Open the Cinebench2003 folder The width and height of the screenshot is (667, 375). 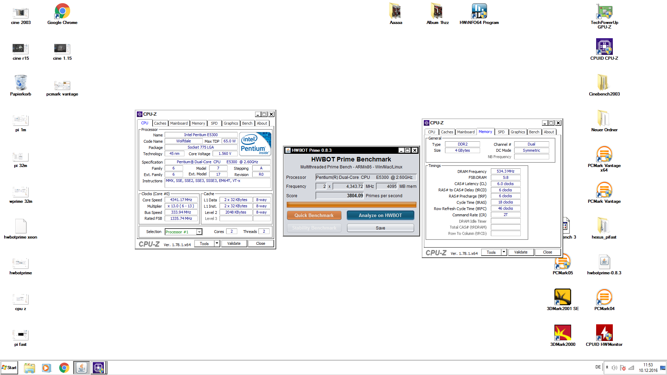[604, 85]
